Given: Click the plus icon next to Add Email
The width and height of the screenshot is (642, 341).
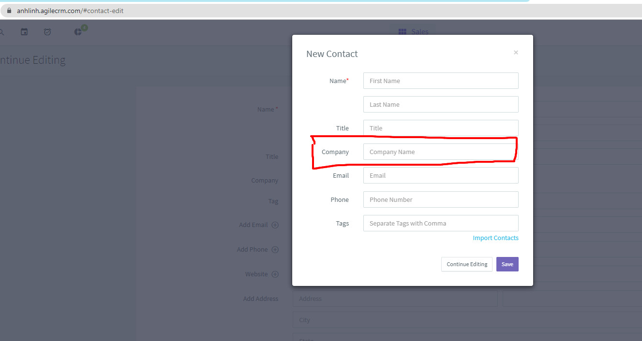Looking at the screenshot, I should pyautogui.click(x=275, y=225).
